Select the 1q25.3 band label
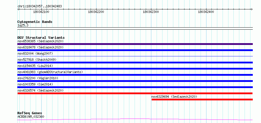Viewport: 261px width, 123px height. coord(23,25)
